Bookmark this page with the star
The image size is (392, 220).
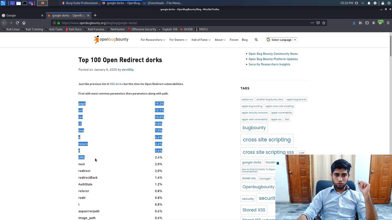point(324,23)
